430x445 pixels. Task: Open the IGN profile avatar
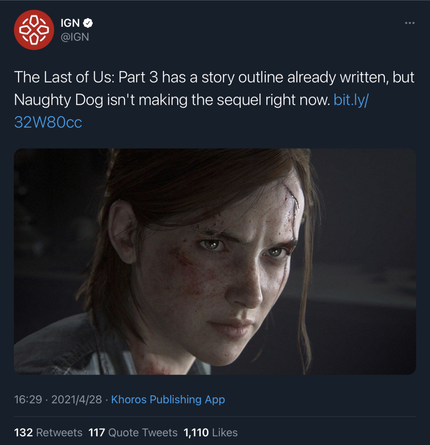pos(33,30)
